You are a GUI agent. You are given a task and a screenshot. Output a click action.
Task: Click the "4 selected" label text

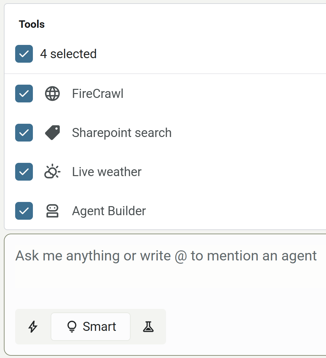pyautogui.click(x=68, y=54)
